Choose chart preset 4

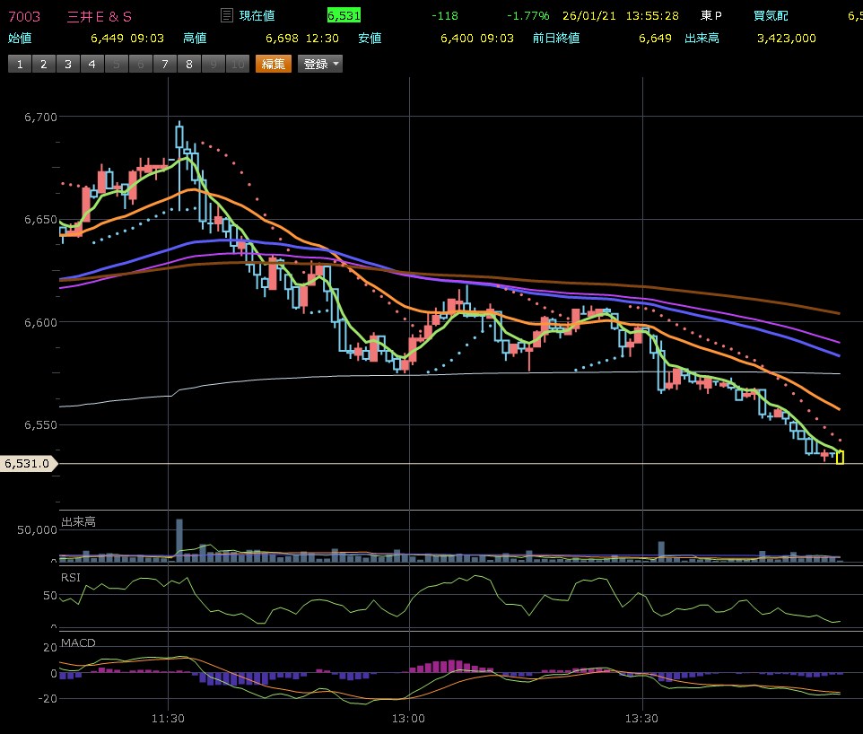92,64
